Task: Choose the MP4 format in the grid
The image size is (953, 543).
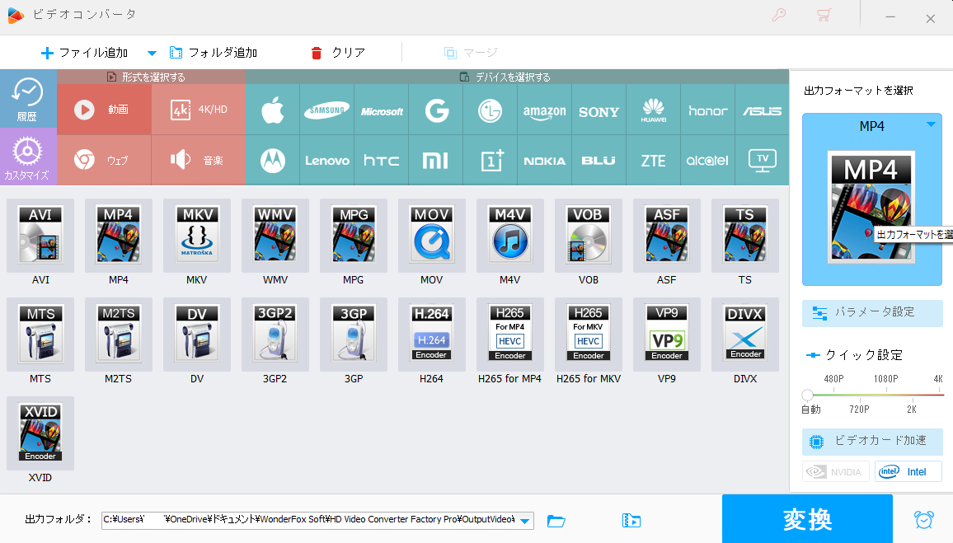Action: [x=119, y=236]
